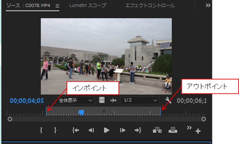Step forward one frame
239x144 pixels.
click(123, 130)
